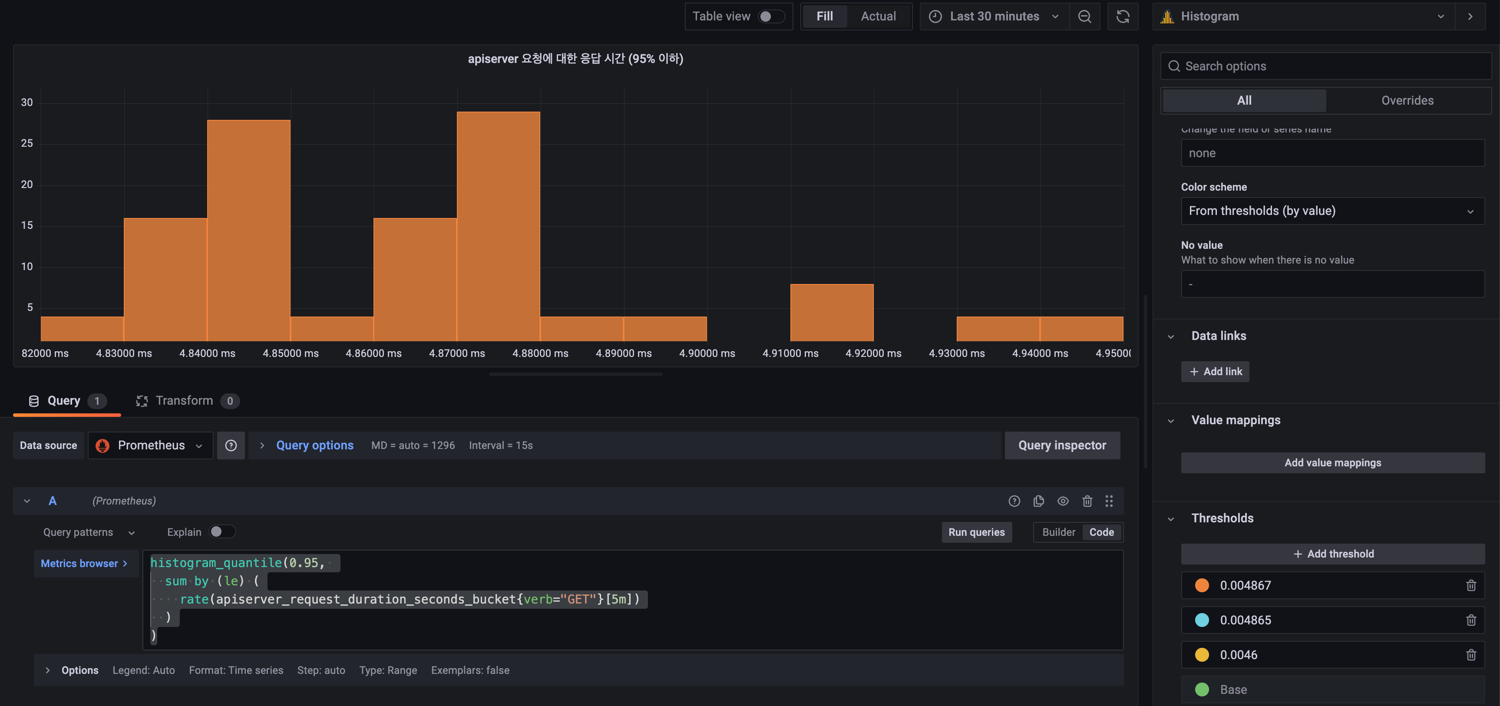Duplicate query A

(1038, 501)
